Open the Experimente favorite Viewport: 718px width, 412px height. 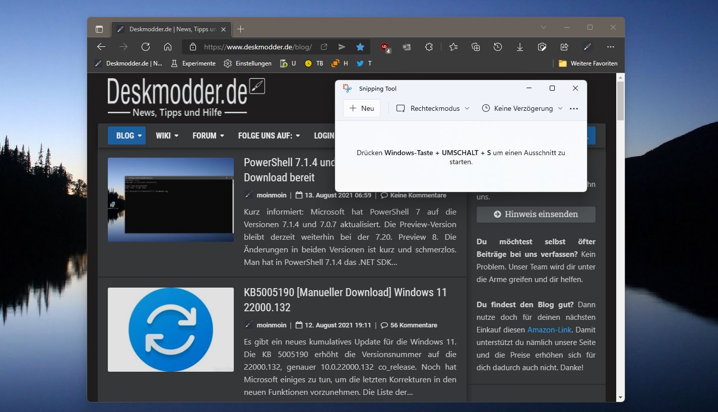(193, 63)
